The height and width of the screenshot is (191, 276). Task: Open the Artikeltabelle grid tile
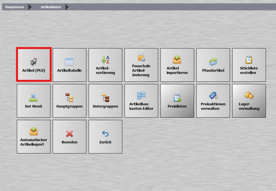tap(70, 65)
